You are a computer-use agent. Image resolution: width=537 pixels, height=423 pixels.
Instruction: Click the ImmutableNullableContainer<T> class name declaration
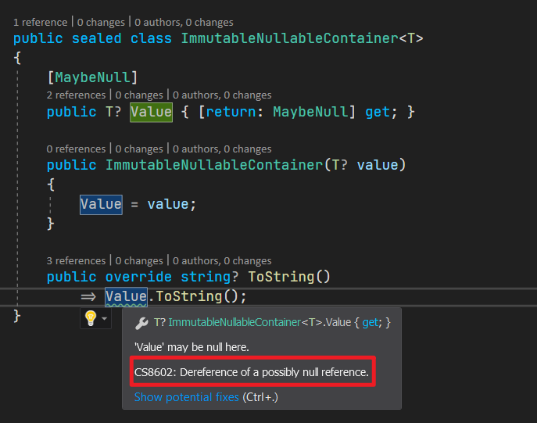[302, 38]
